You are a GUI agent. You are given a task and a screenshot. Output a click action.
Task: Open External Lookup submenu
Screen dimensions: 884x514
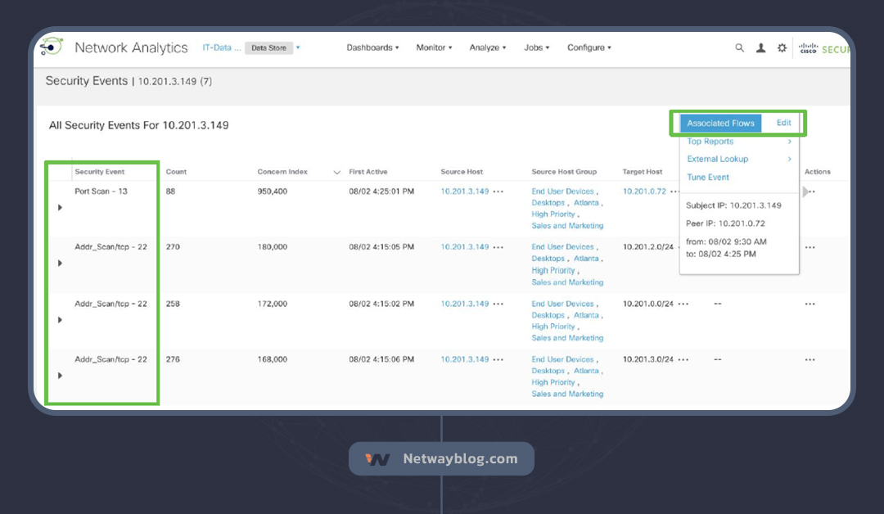click(x=718, y=159)
